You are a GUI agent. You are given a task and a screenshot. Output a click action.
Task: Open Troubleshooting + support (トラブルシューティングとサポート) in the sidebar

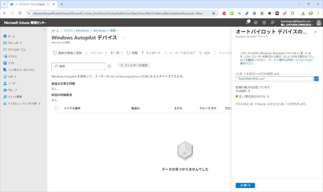tap(22, 104)
